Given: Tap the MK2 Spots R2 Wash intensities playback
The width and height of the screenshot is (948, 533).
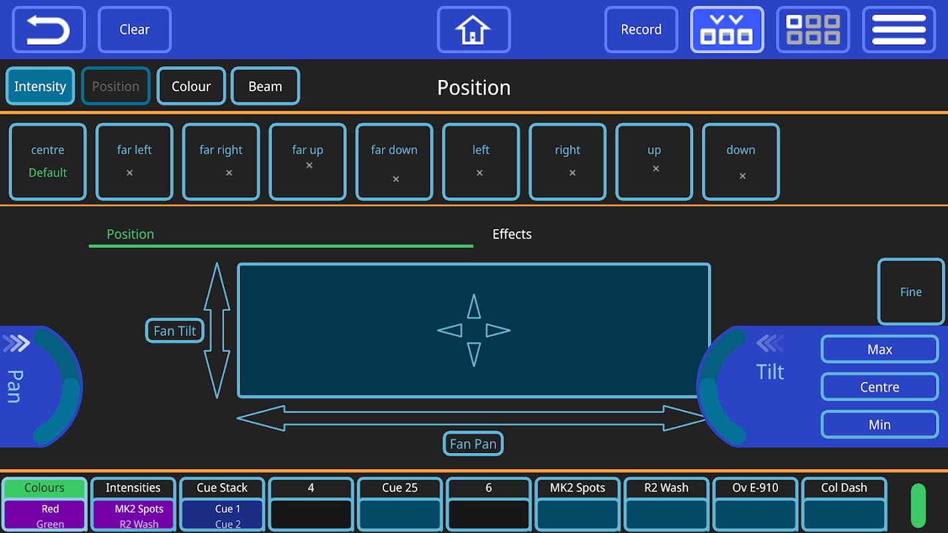Looking at the screenshot, I should [x=133, y=515].
